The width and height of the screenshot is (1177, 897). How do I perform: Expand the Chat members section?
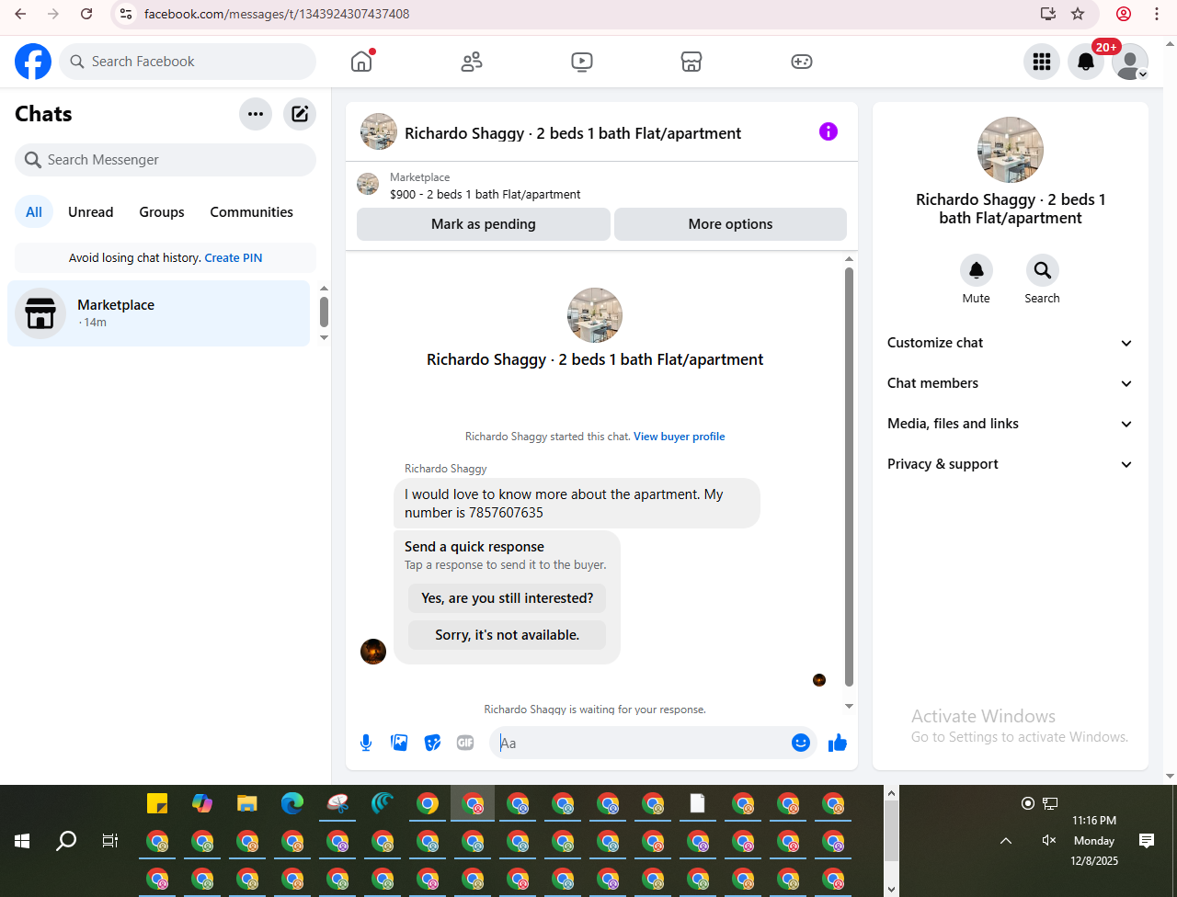click(1011, 383)
